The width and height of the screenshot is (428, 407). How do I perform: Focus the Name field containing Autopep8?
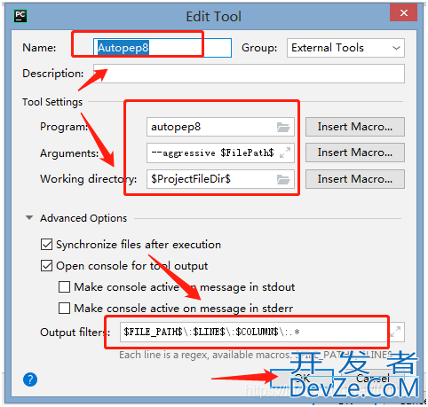pos(162,48)
